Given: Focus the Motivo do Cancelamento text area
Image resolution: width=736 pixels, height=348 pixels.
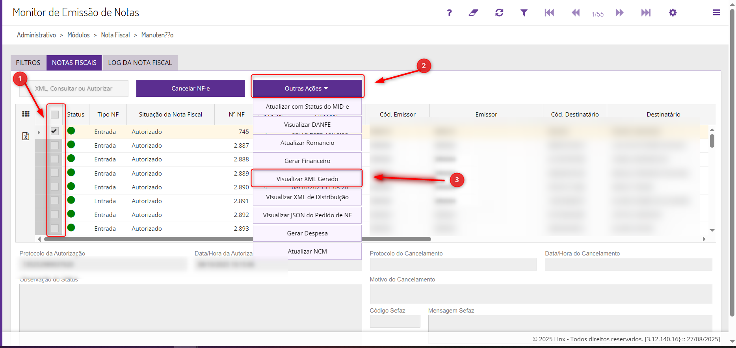Looking at the screenshot, I should point(541,294).
